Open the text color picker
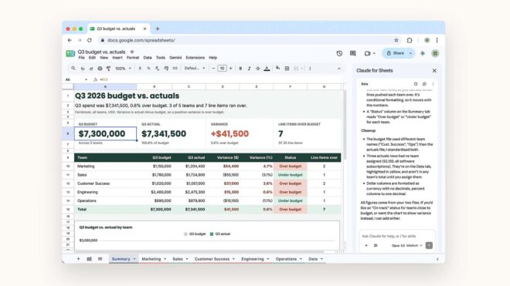This screenshot has width=510, height=286. click(x=267, y=69)
